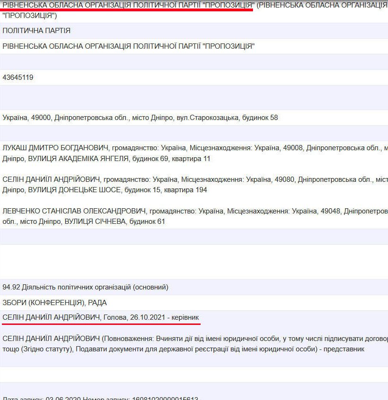Click the registration code 43645119
The image size is (388, 400).
18,77
